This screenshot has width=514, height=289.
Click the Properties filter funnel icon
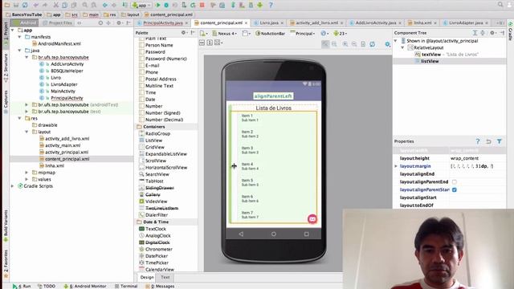[x=500, y=141]
